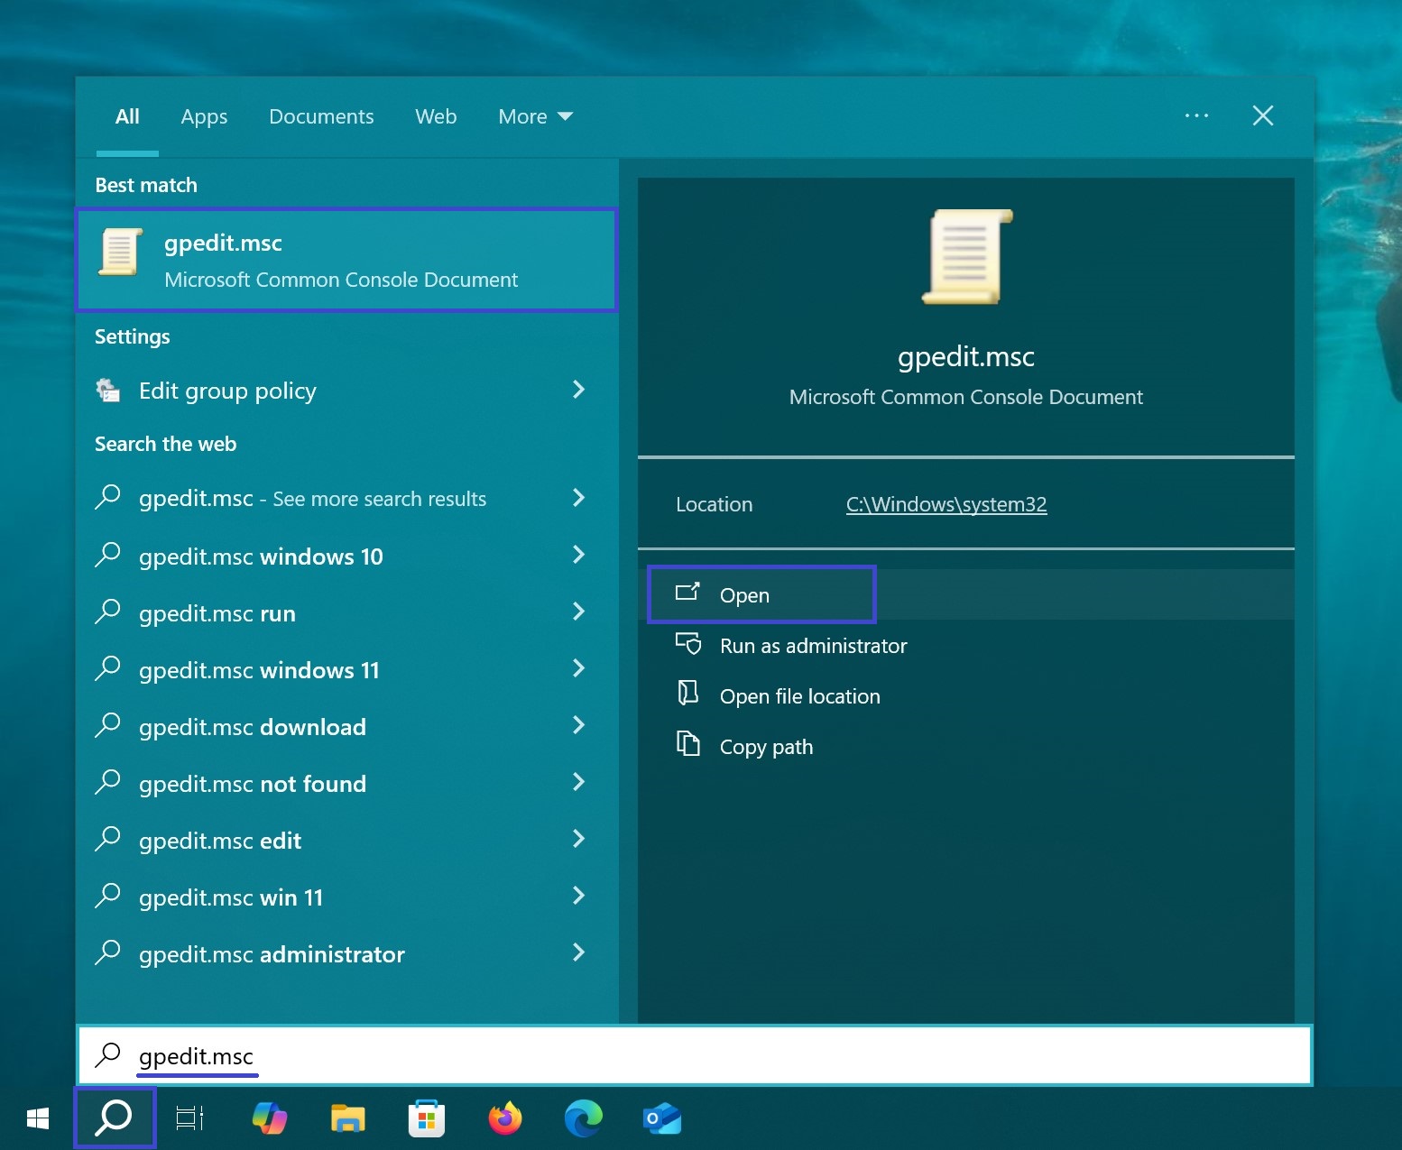
Task: Switch to the Apps tab
Action: (204, 116)
